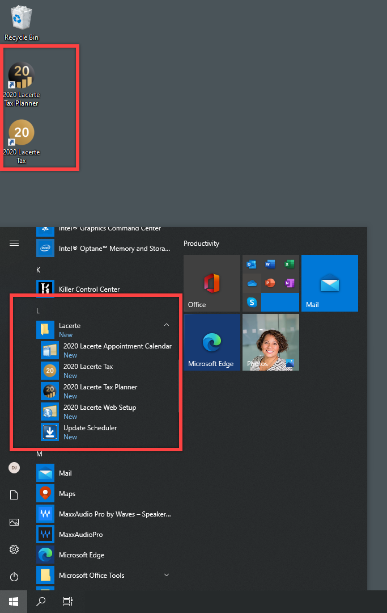Open Maps from the apps list

[104, 493]
